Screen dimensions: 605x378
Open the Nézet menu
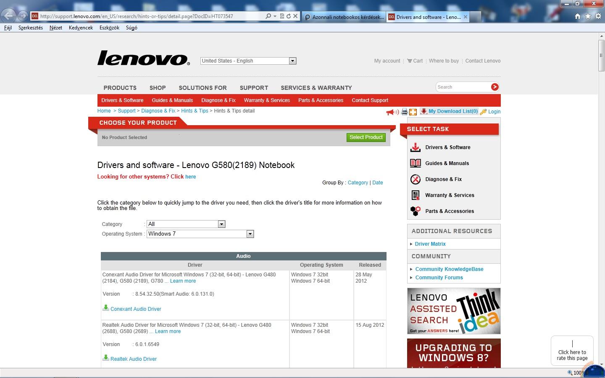pyautogui.click(x=56, y=28)
